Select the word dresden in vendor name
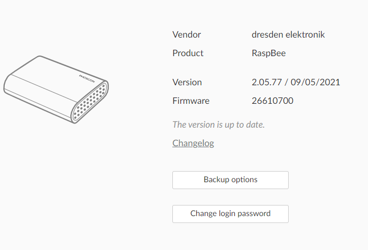368x250 pixels. point(268,34)
